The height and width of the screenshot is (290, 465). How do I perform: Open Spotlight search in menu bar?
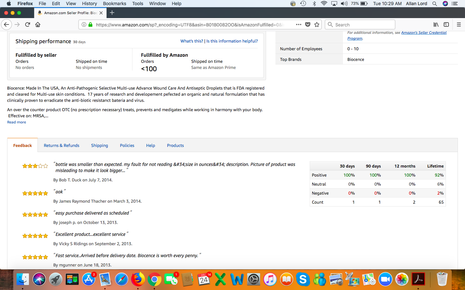coord(435,4)
